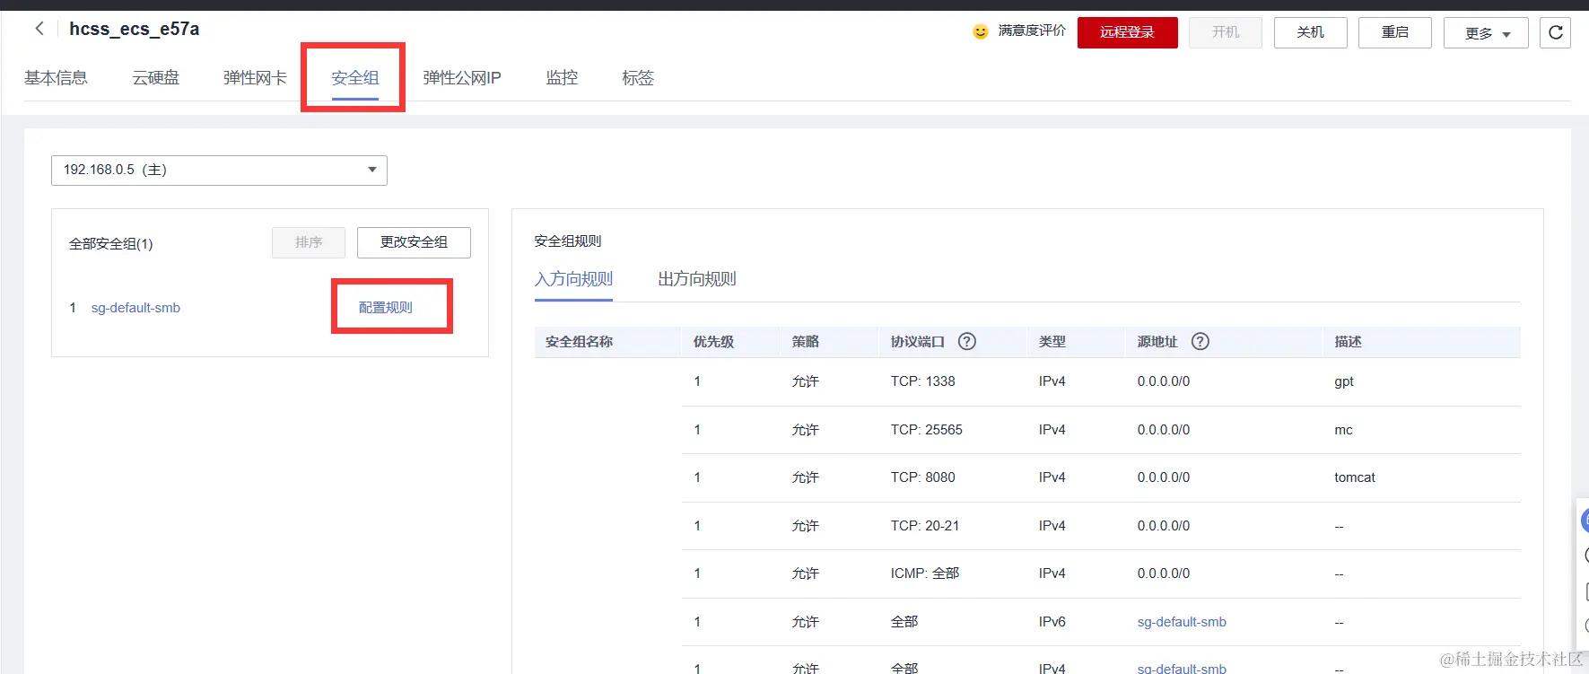Click the 安全组规则 section title
This screenshot has height=674, width=1589.
point(568,241)
